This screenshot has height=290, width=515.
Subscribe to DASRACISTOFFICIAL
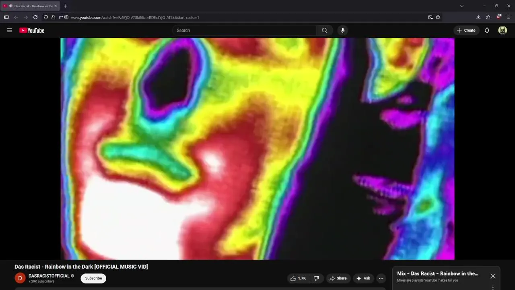tap(93, 278)
